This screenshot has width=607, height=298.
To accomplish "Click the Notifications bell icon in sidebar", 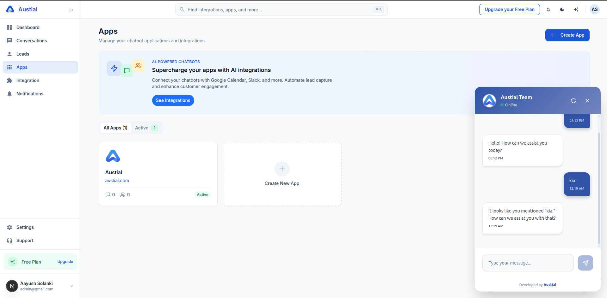I will click(9, 94).
